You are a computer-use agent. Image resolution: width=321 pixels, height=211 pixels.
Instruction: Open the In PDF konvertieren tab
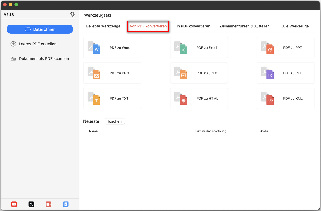tap(193, 26)
